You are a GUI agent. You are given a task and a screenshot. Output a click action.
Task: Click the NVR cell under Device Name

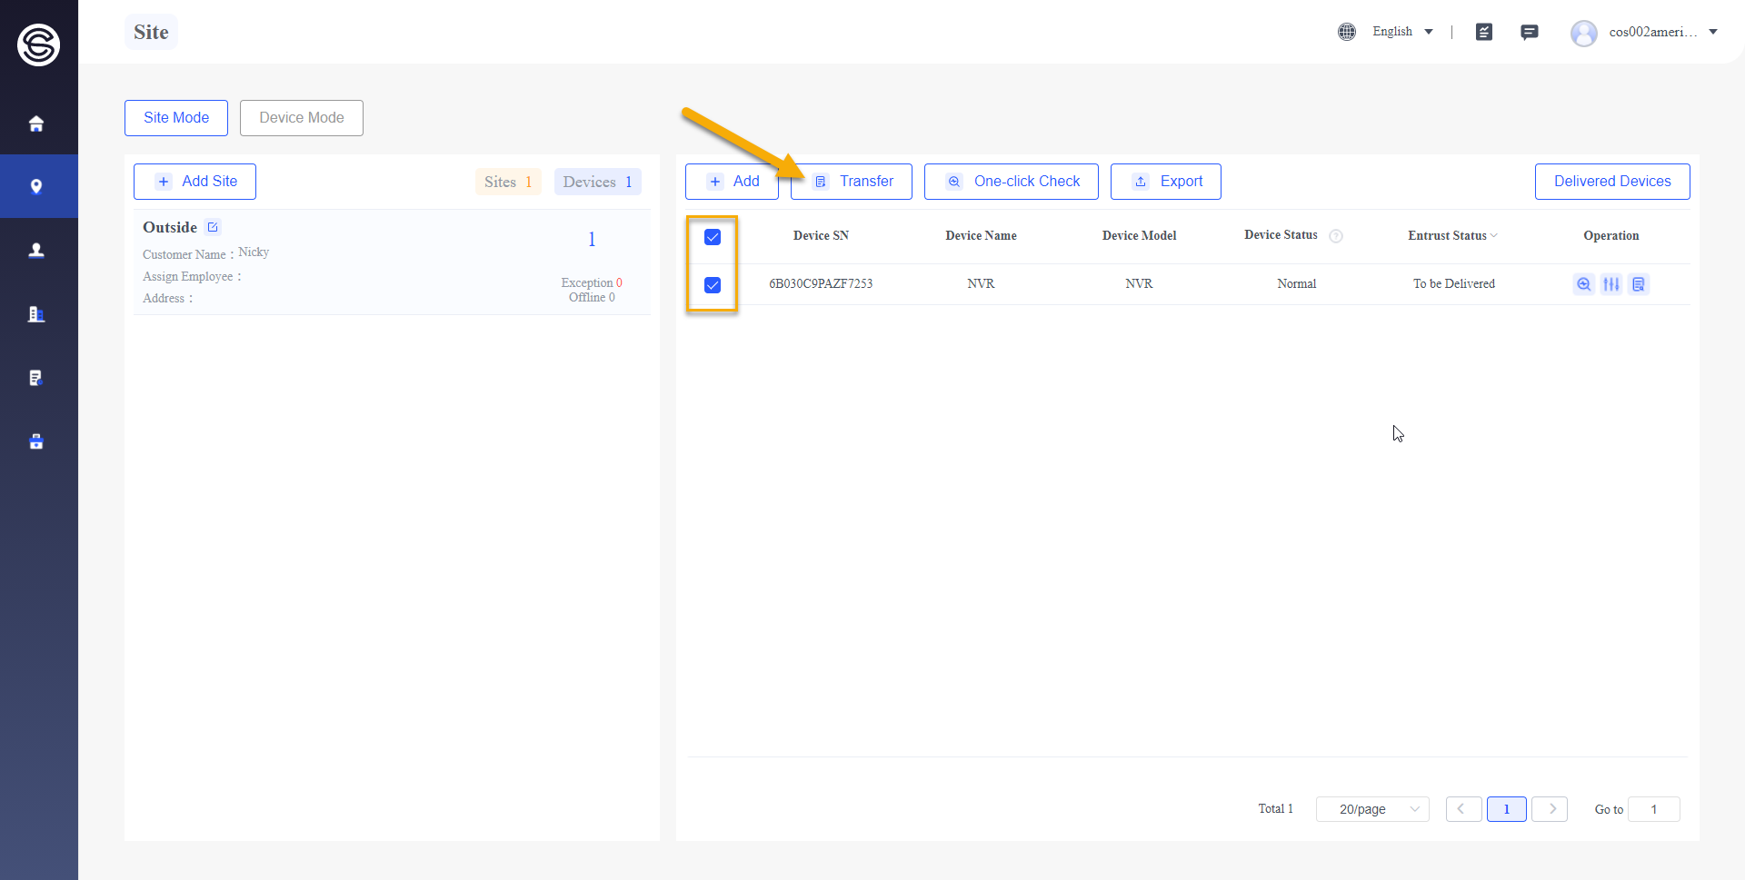(981, 284)
